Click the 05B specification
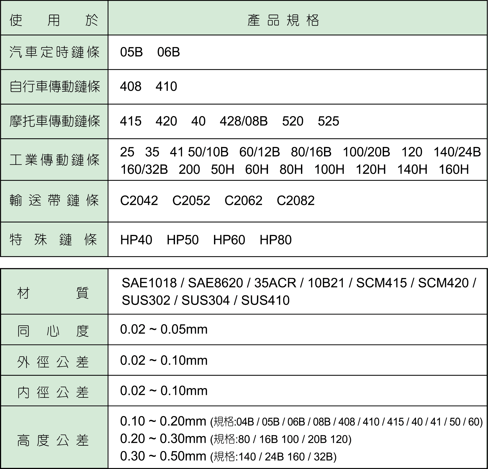This screenshot has width=488, height=469. [131, 52]
